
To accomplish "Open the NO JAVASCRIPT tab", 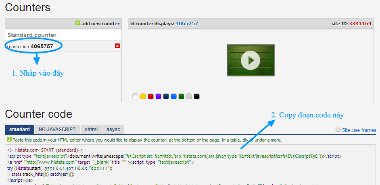I will 57,129.
